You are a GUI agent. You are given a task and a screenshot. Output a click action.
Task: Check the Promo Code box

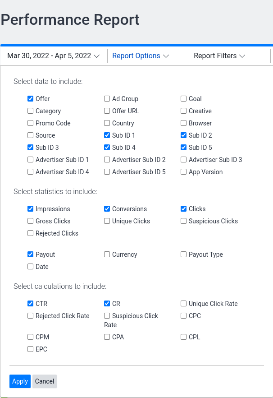[x=31, y=123]
